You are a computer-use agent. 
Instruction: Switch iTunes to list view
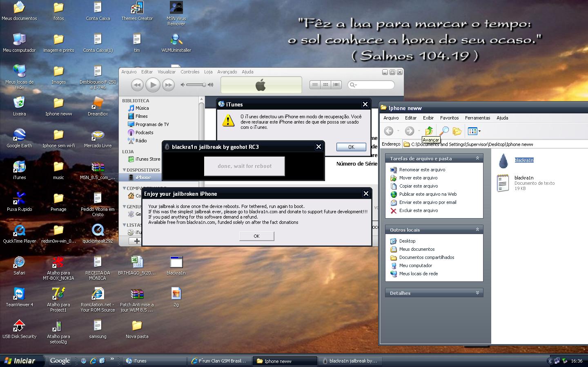pos(315,85)
